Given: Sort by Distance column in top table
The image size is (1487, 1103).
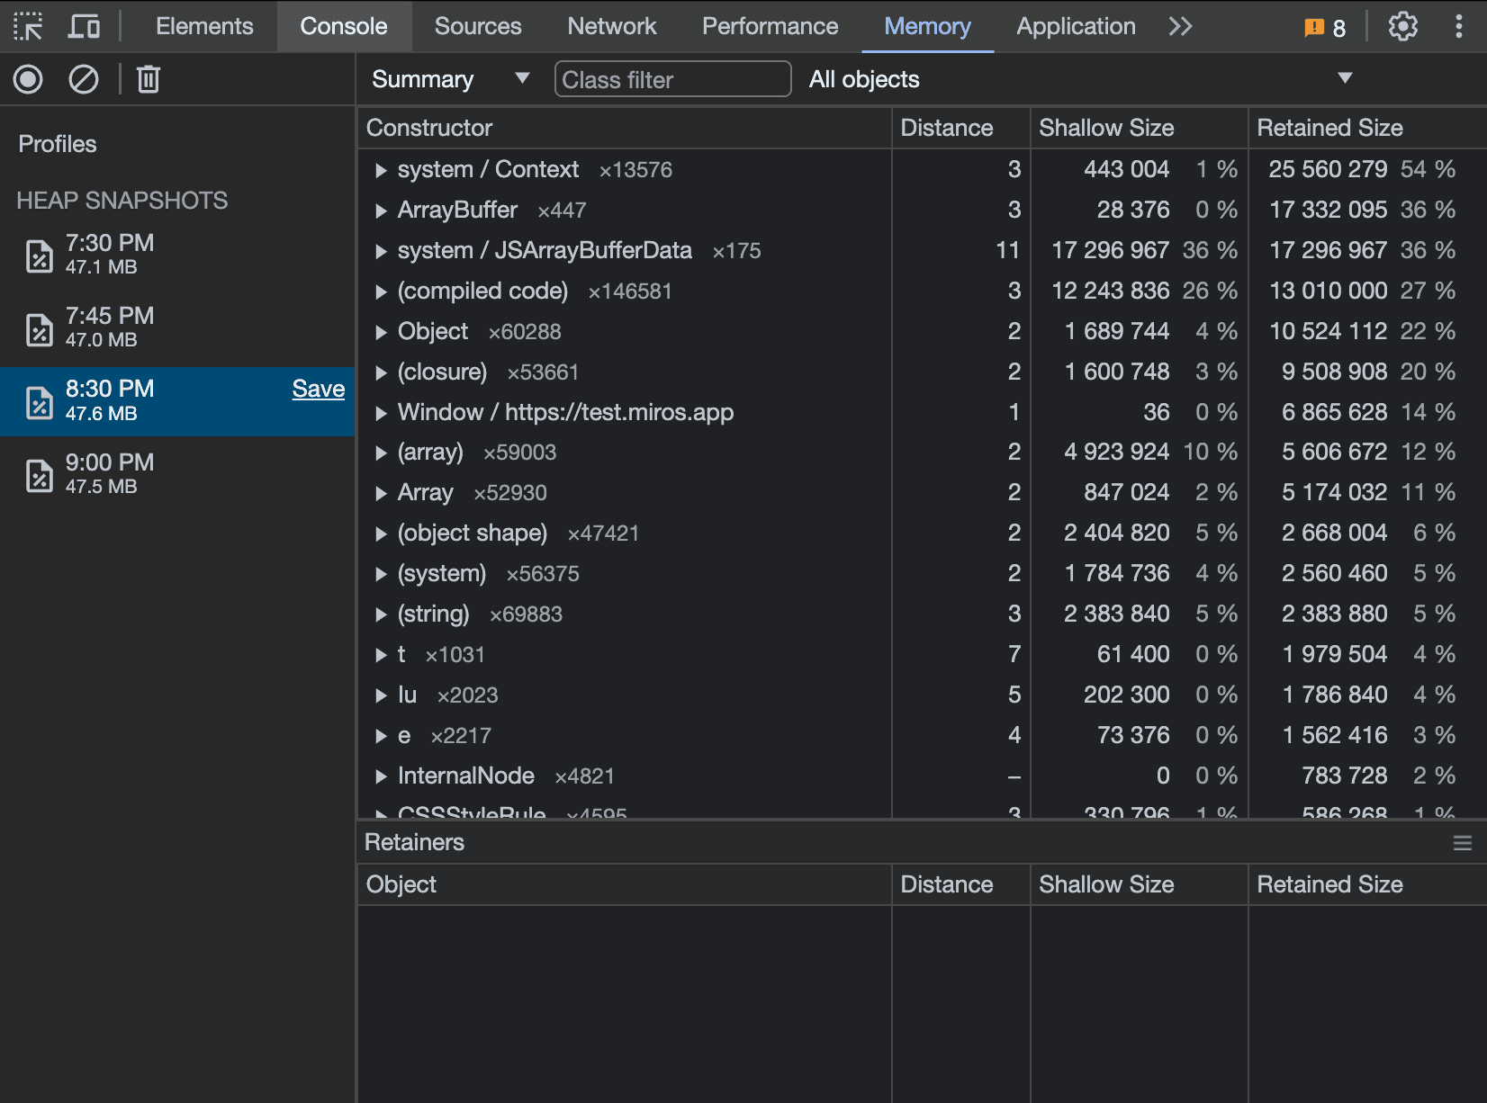Looking at the screenshot, I should pyautogui.click(x=960, y=128).
